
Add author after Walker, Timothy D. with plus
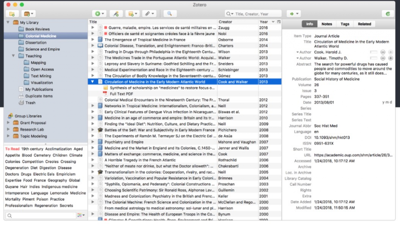[x=390, y=58]
